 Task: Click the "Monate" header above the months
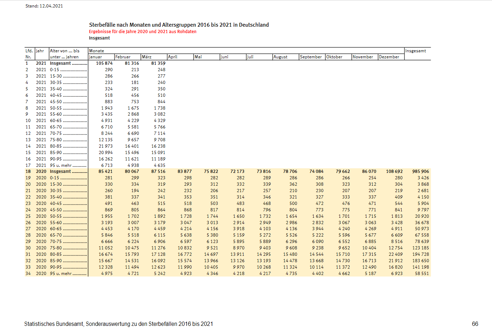96,51
